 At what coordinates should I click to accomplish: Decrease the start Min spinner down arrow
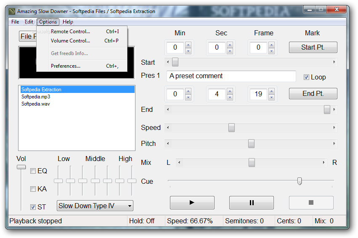point(188,51)
